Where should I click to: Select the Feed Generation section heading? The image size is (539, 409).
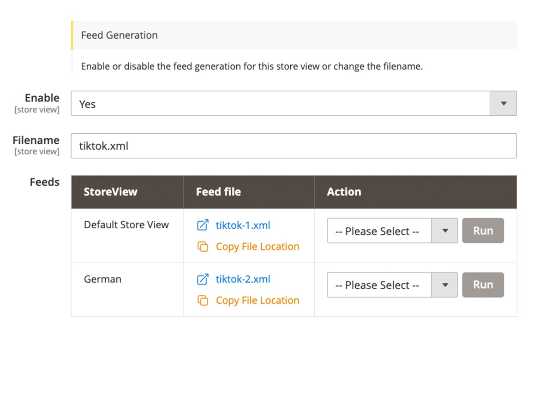(x=120, y=36)
